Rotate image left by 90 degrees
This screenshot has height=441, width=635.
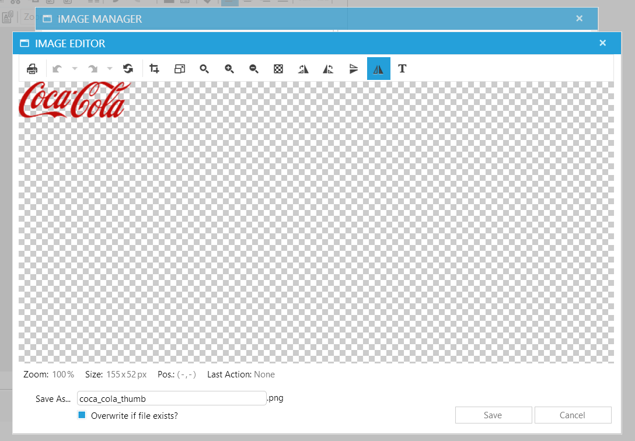point(328,69)
